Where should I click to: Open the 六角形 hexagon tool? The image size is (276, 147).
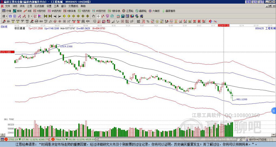click(x=154, y=11)
